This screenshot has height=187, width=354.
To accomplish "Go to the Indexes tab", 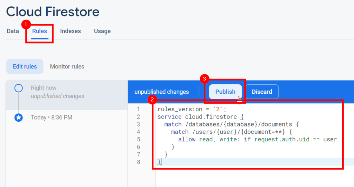I will 70,31.
